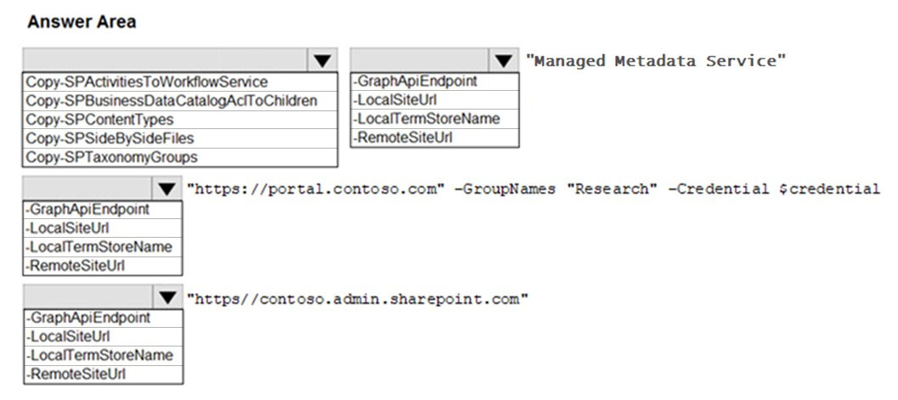
Task: Choose -GraphApiEndpoint in the top-right list
Action: (x=435, y=82)
